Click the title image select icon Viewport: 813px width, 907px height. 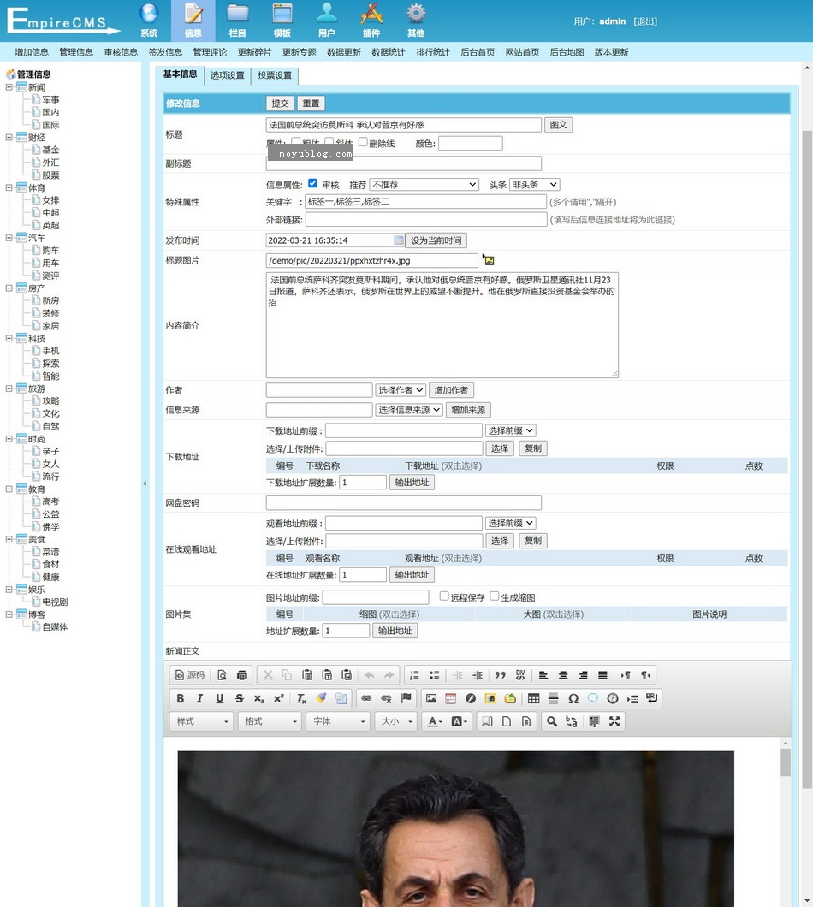click(x=489, y=260)
